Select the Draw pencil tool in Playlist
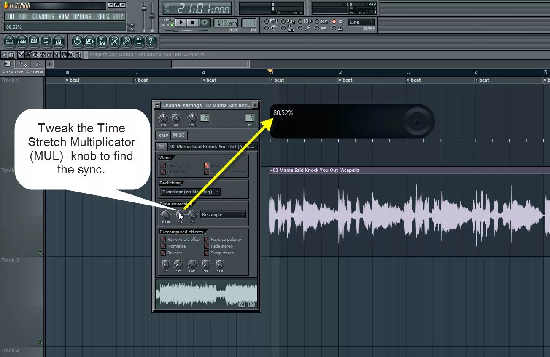Screen dimensions: 550x357 [21, 55]
